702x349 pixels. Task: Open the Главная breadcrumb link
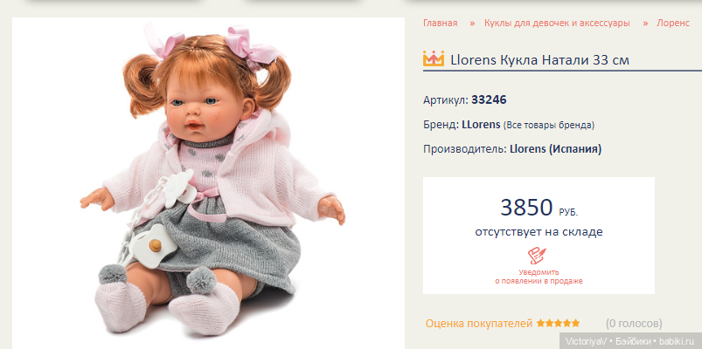point(440,24)
